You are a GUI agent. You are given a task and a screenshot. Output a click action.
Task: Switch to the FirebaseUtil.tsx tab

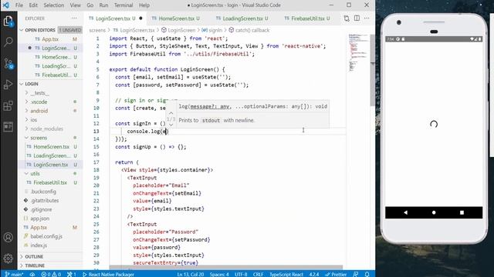click(307, 18)
